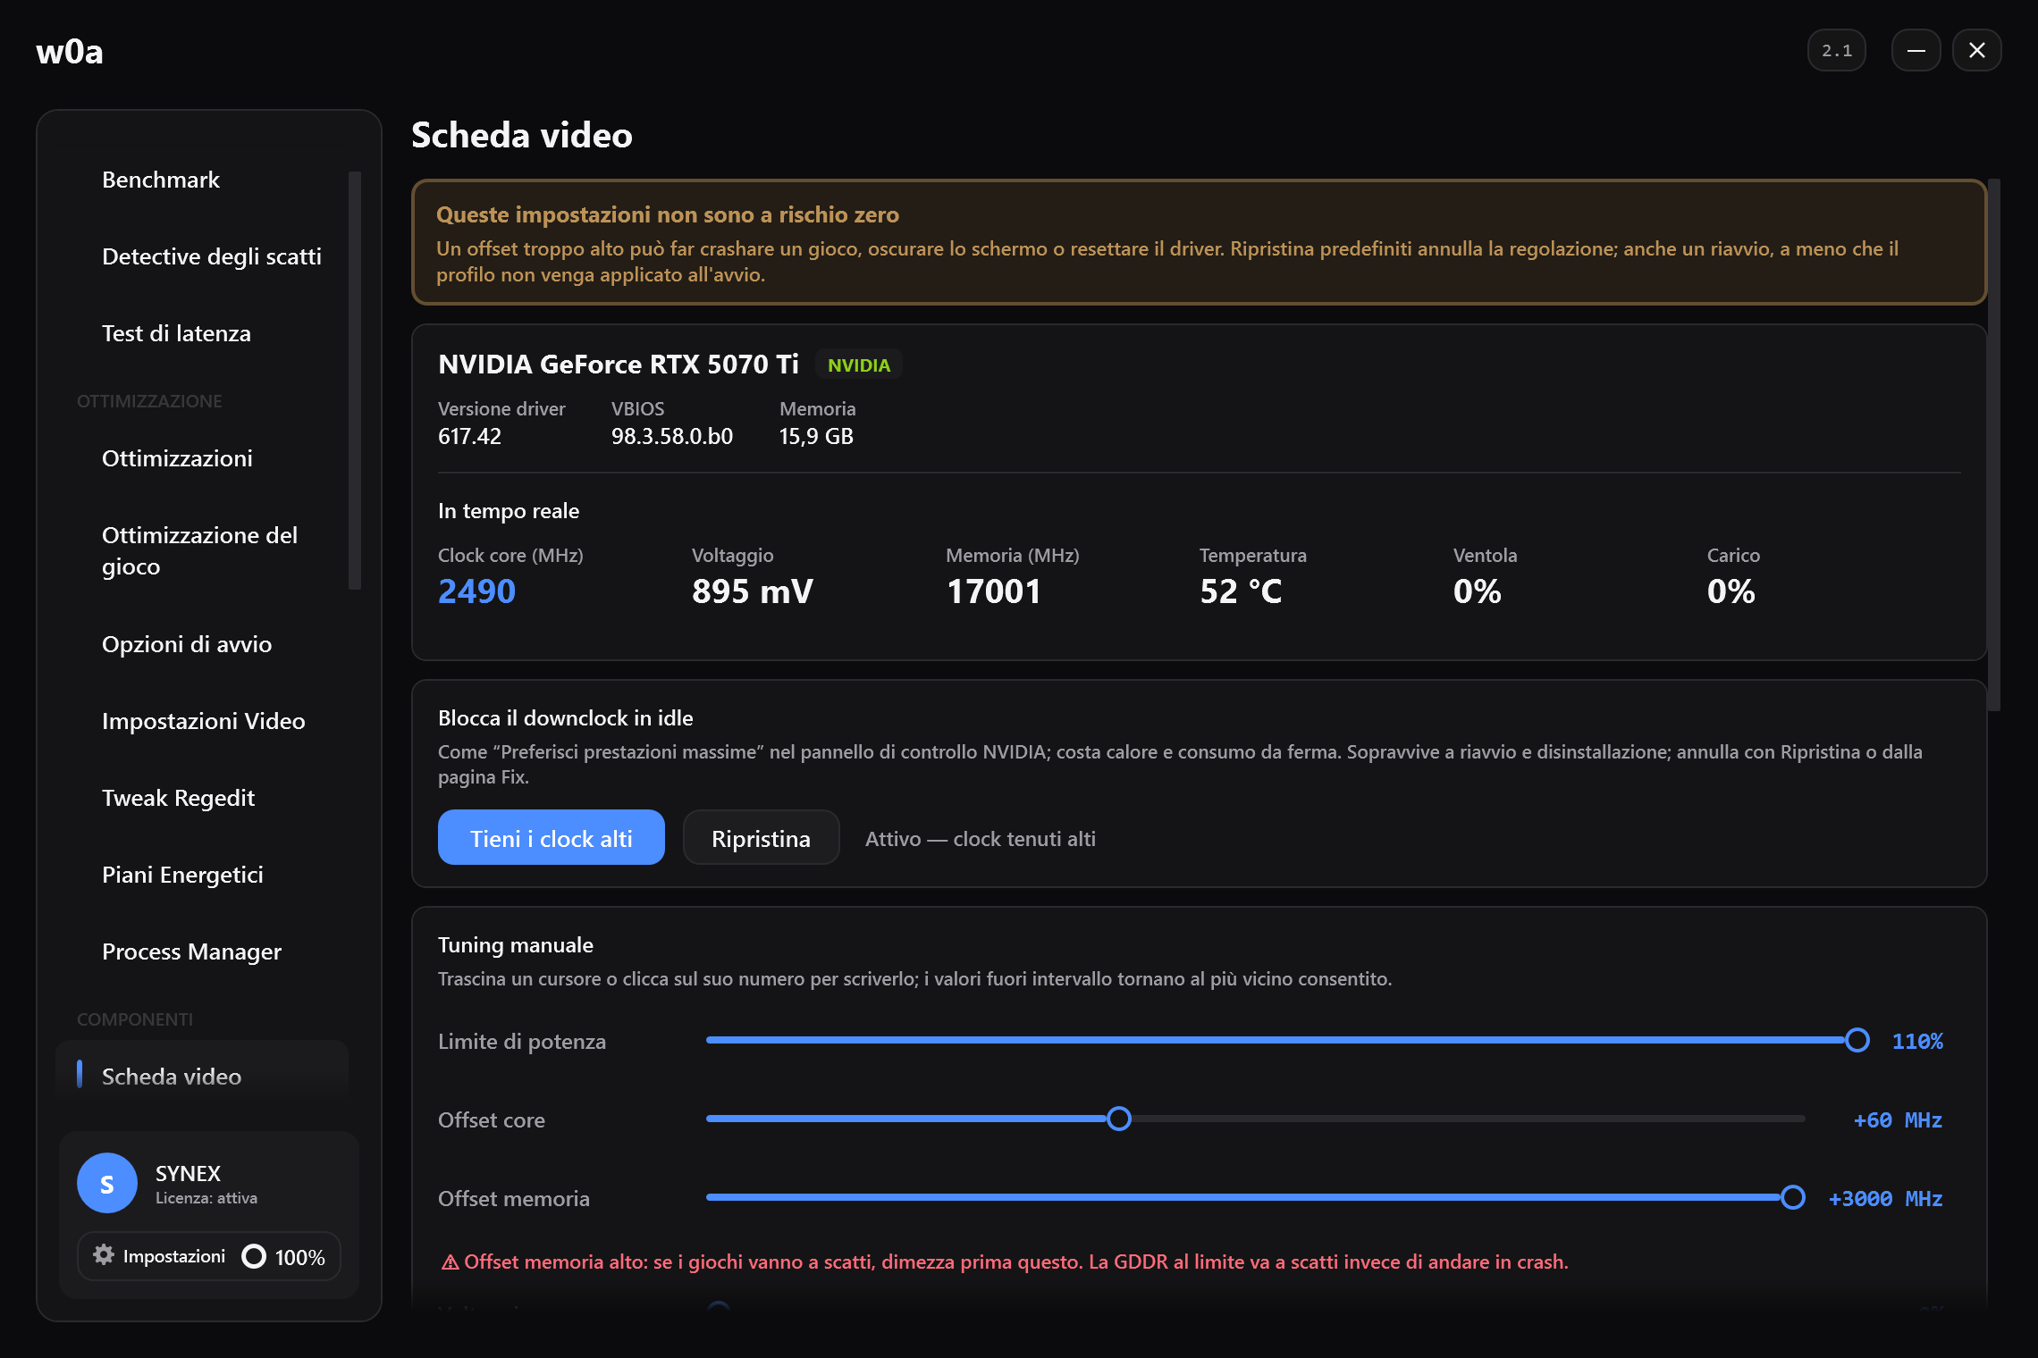2038x1358 pixels.
Task: Click the 2.1 version badge
Action: coord(1837,51)
